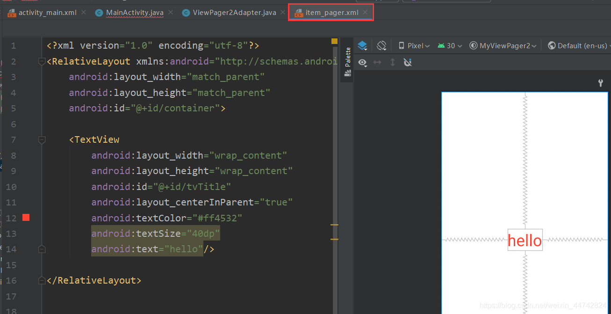Open the Select Design Surface layers menu
Image resolution: width=611 pixels, height=314 pixels.
point(362,45)
